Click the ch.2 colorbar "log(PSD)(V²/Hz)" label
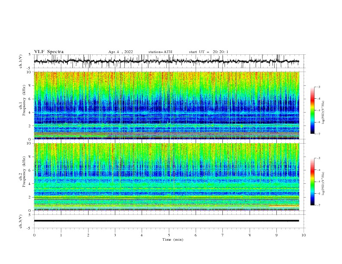The image size is (342, 264). tap(323, 184)
